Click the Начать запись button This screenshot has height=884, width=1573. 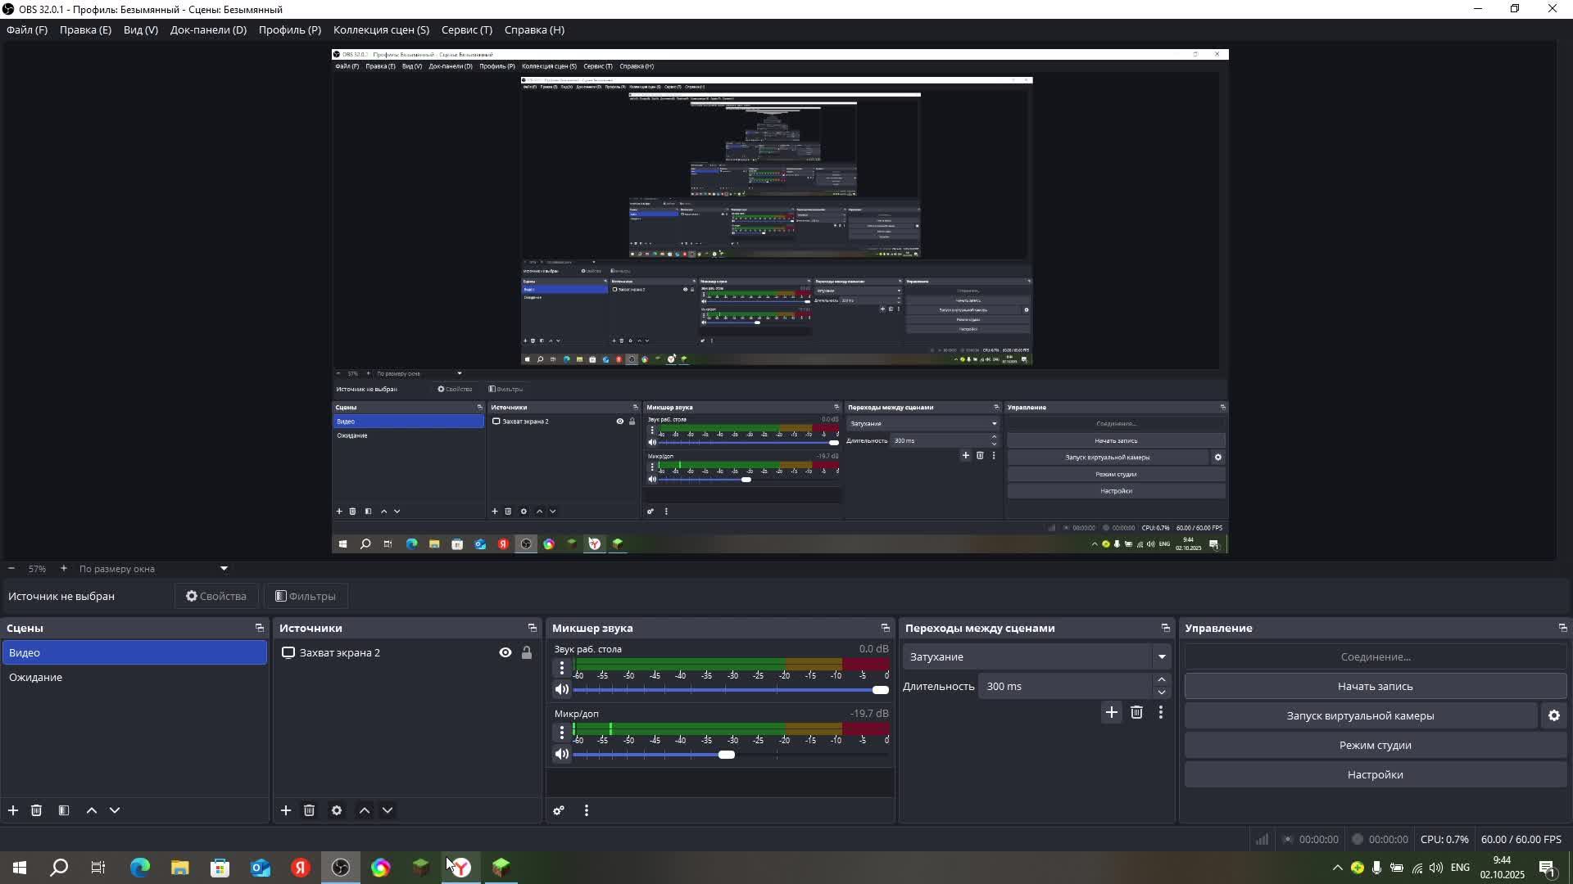pyautogui.click(x=1375, y=686)
